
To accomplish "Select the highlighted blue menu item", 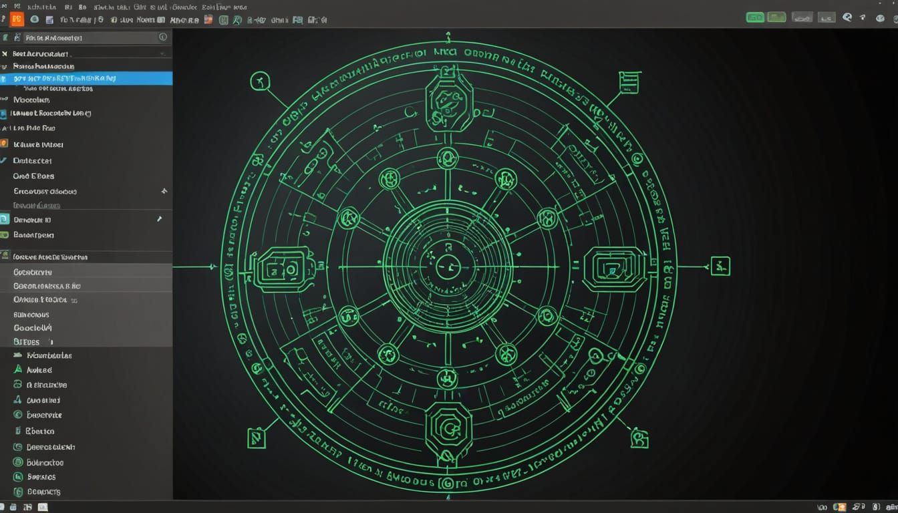I will [x=73, y=78].
